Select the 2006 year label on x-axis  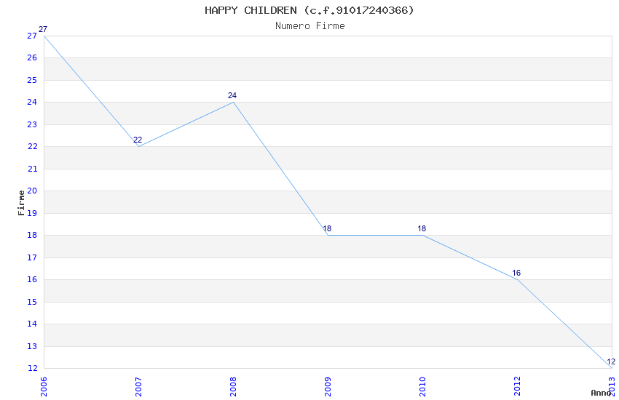point(44,387)
